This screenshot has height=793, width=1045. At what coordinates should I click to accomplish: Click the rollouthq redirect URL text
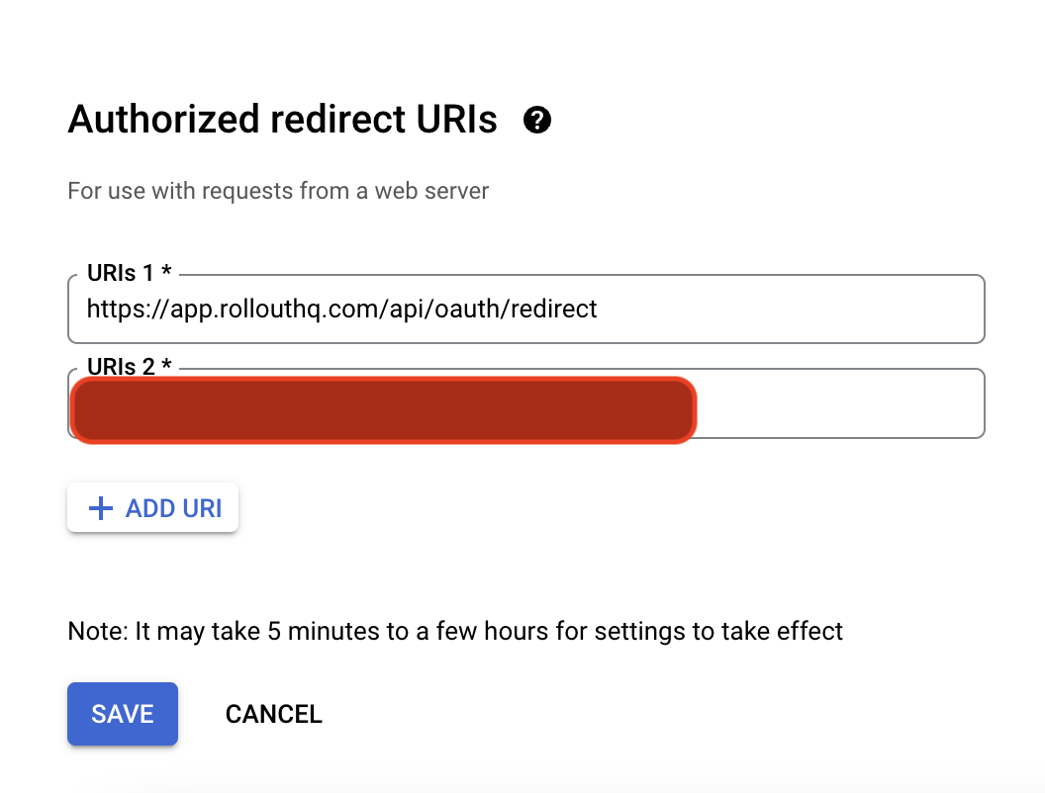(341, 308)
